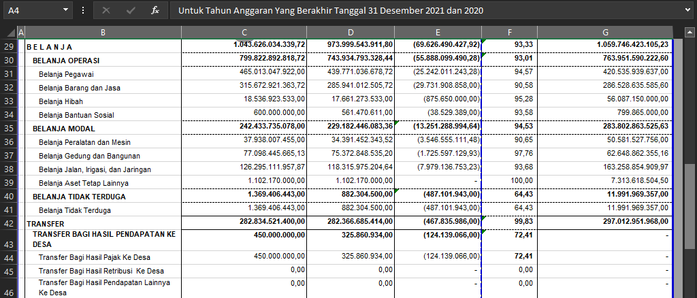Screen dimensions: 697x298
Task: Select row 35 header
Action: click(x=9, y=128)
